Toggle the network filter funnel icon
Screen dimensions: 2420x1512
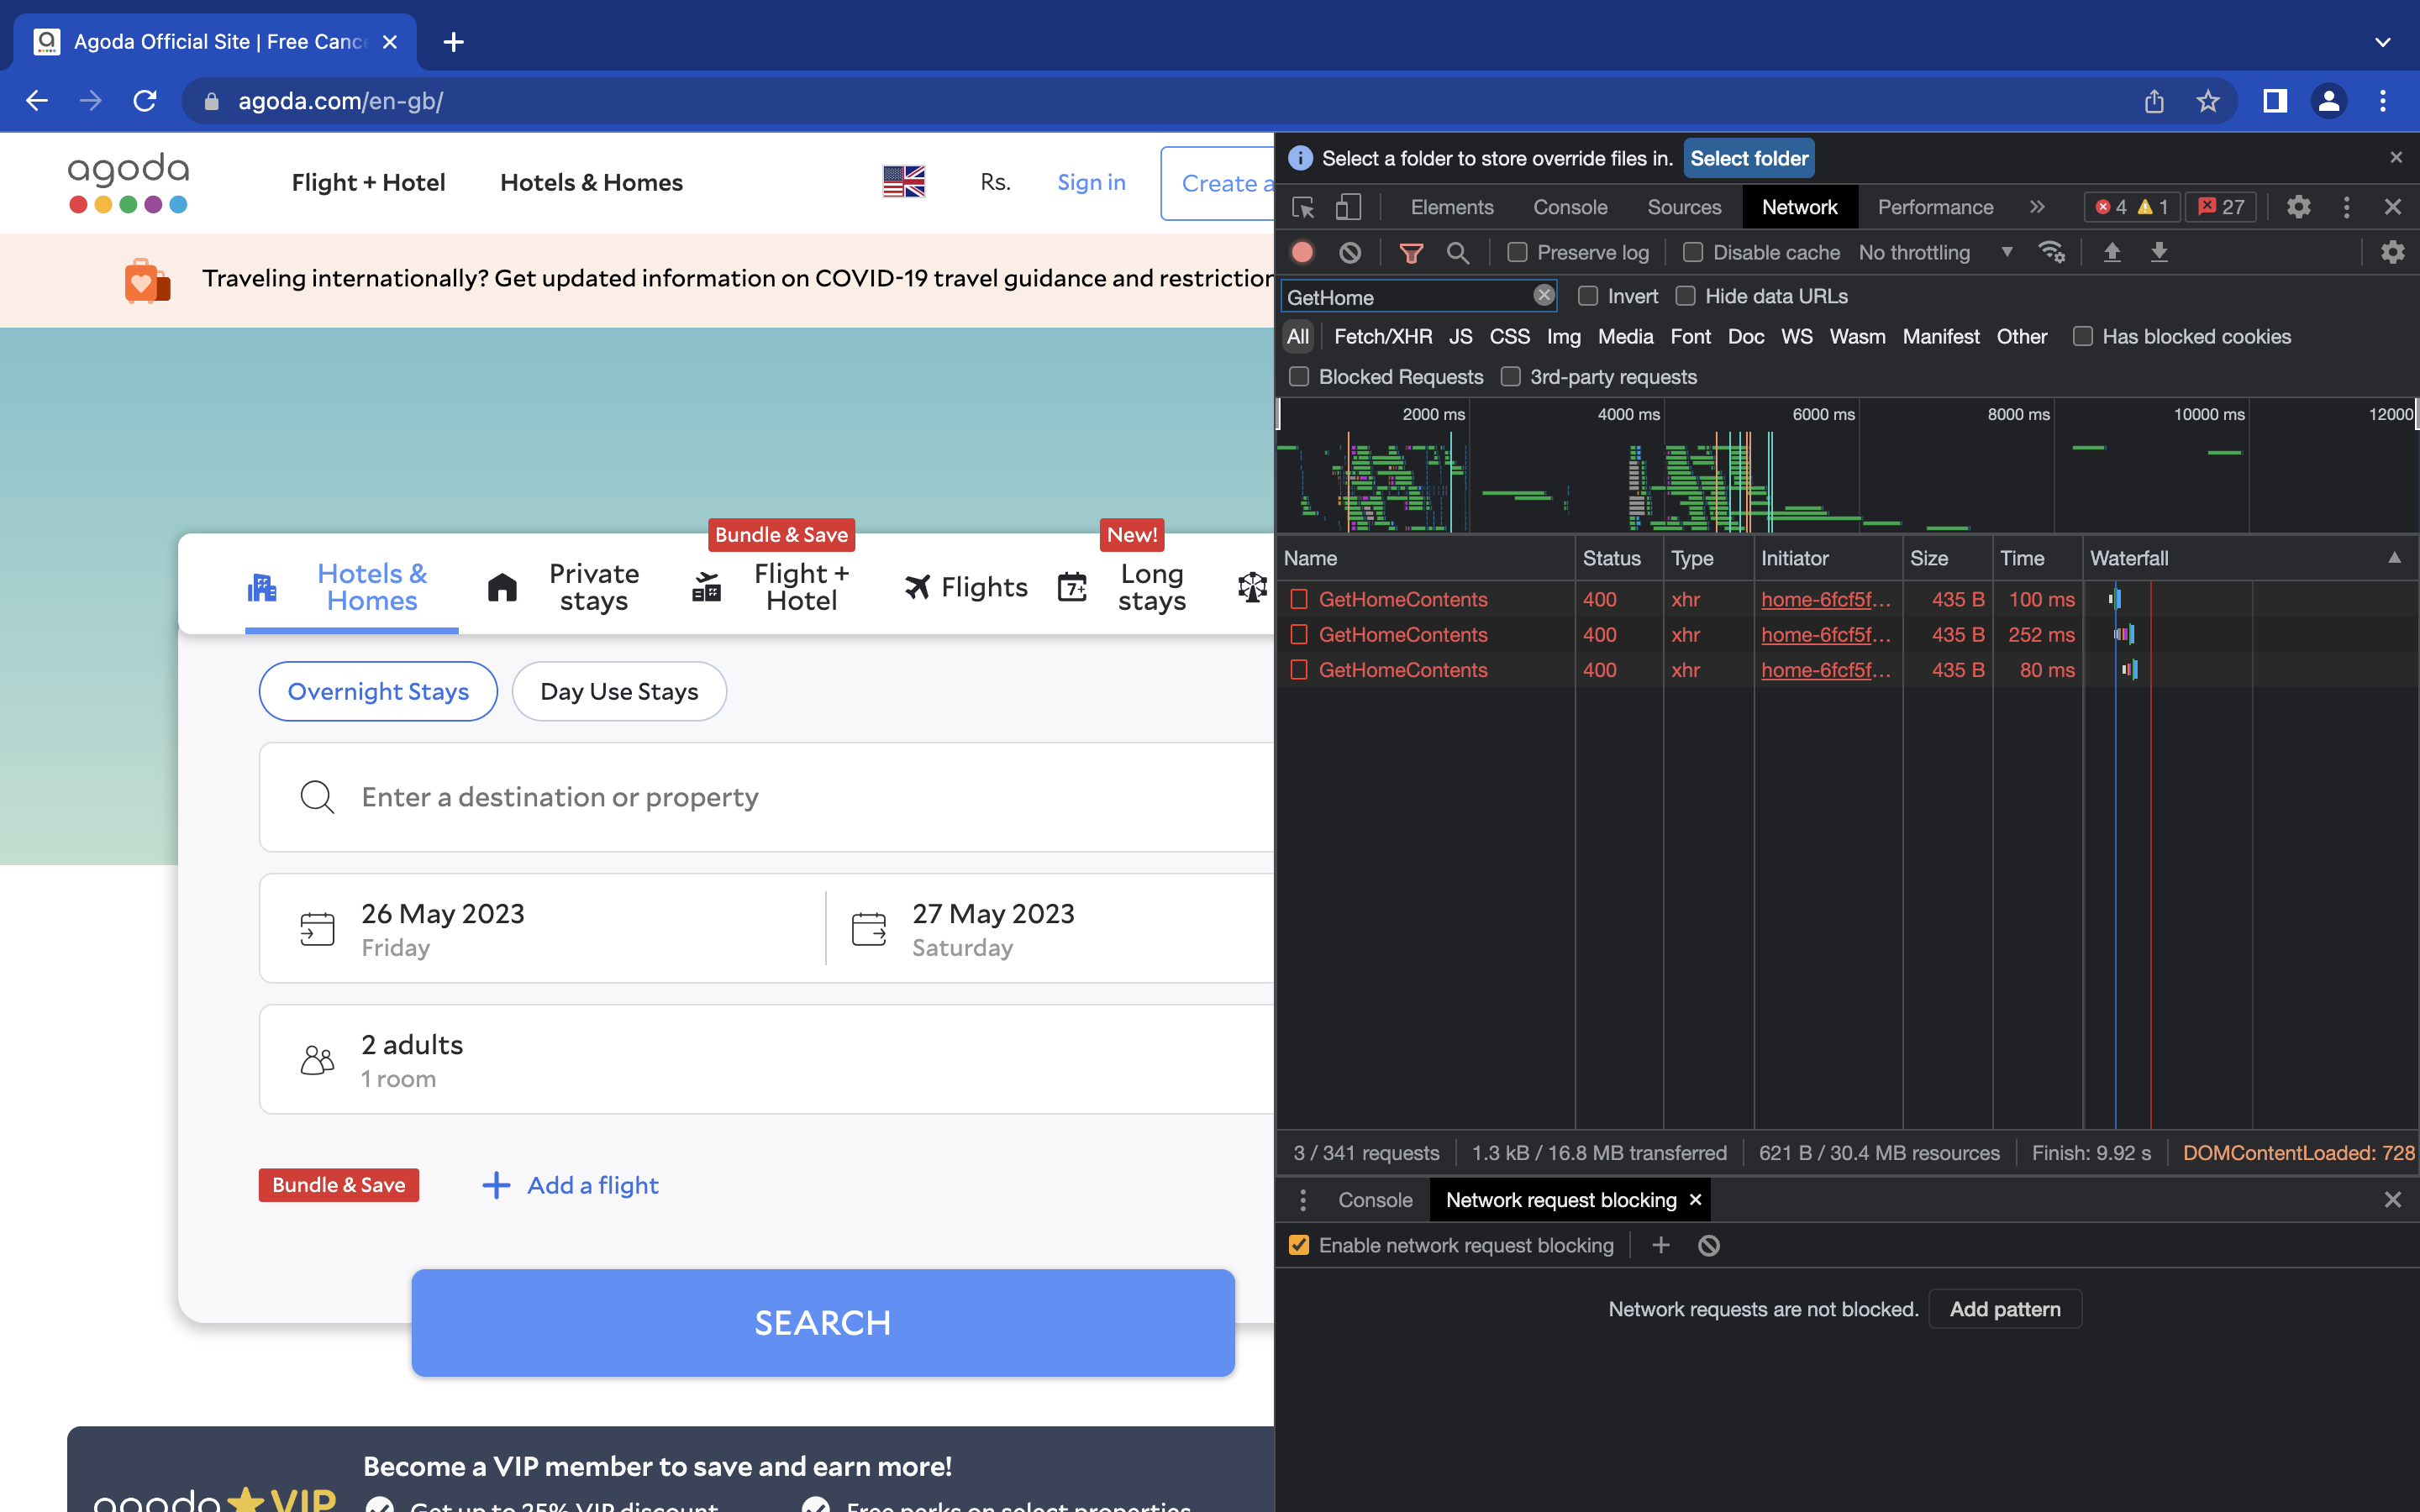pyautogui.click(x=1411, y=253)
